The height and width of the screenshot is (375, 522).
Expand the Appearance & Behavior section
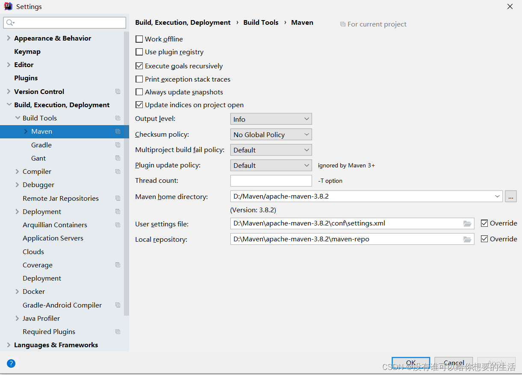pyautogui.click(x=9, y=38)
